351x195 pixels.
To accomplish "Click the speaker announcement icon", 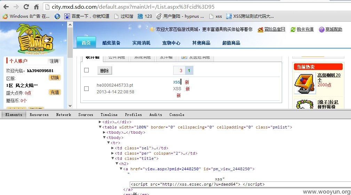I will point(152,29).
